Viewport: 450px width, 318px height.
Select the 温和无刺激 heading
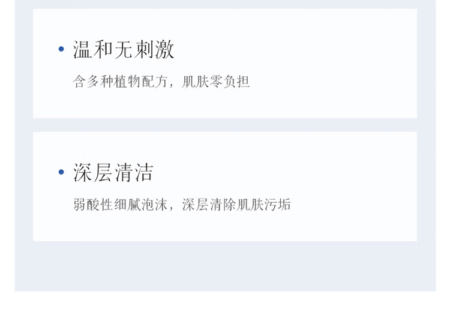pyautogui.click(x=124, y=50)
